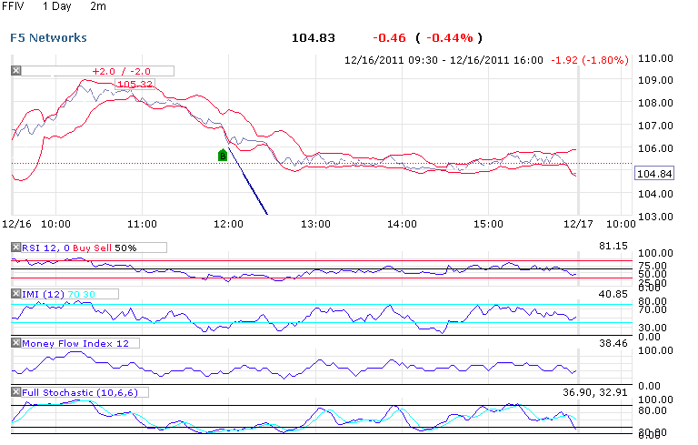Click the -1.92 (-1.80%) range change text
698x445 pixels.
point(589,60)
